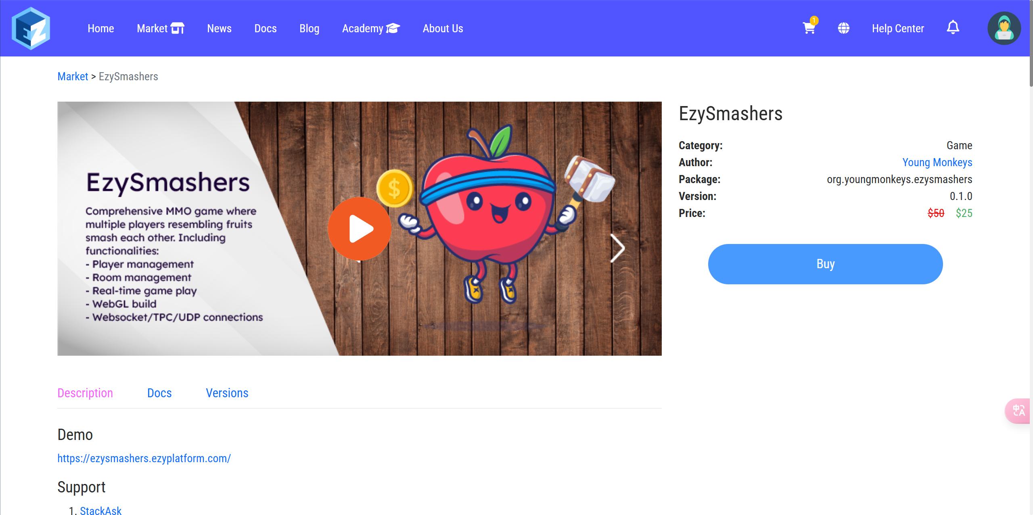Switch to the Docs tab below banner
Screen dimensions: 1033x515
159,393
